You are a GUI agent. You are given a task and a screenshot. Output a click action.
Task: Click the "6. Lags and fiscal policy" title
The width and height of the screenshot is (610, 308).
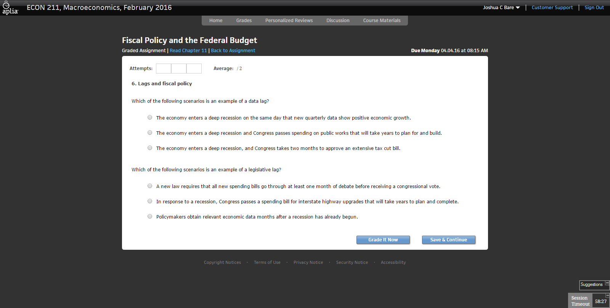click(x=162, y=84)
